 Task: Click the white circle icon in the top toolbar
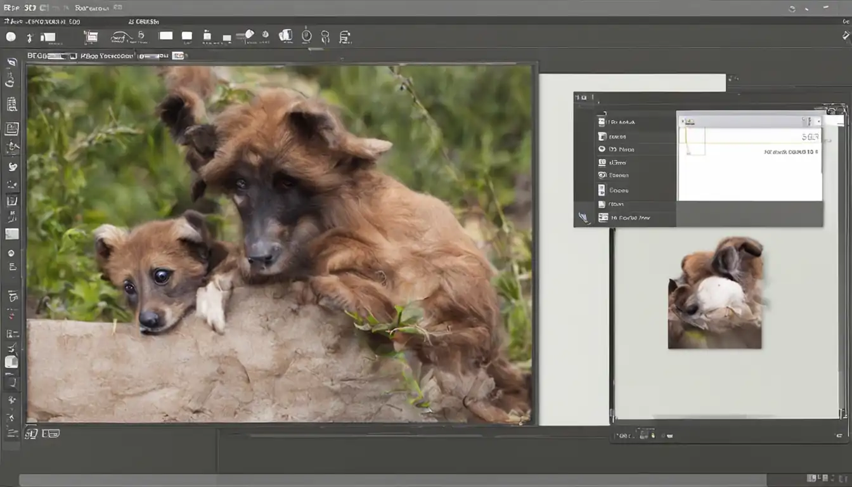point(11,37)
